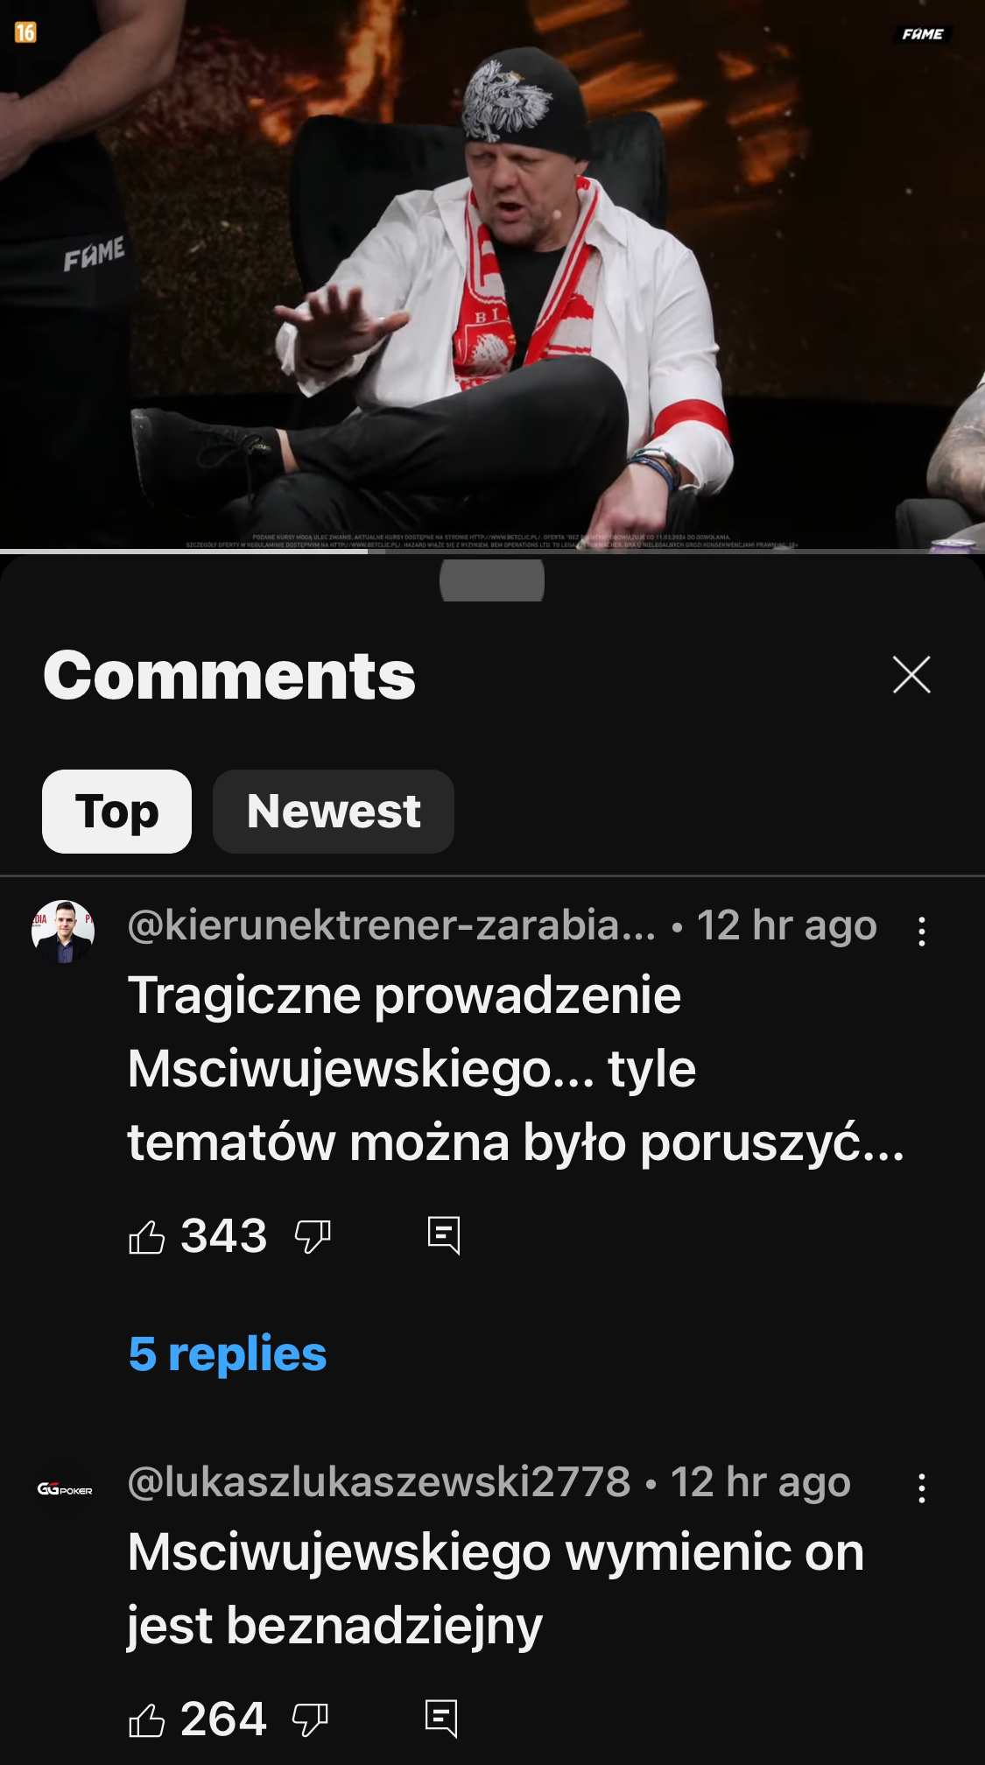The image size is (985, 1765).
Task: Seek on the video progress bar
Action: pyautogui.click(x=492, y=551)
